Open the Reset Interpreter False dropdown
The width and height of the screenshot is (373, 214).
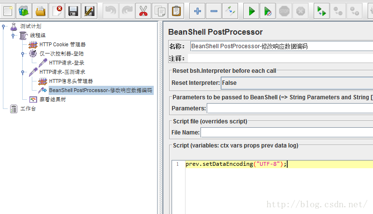click(296, 83)
